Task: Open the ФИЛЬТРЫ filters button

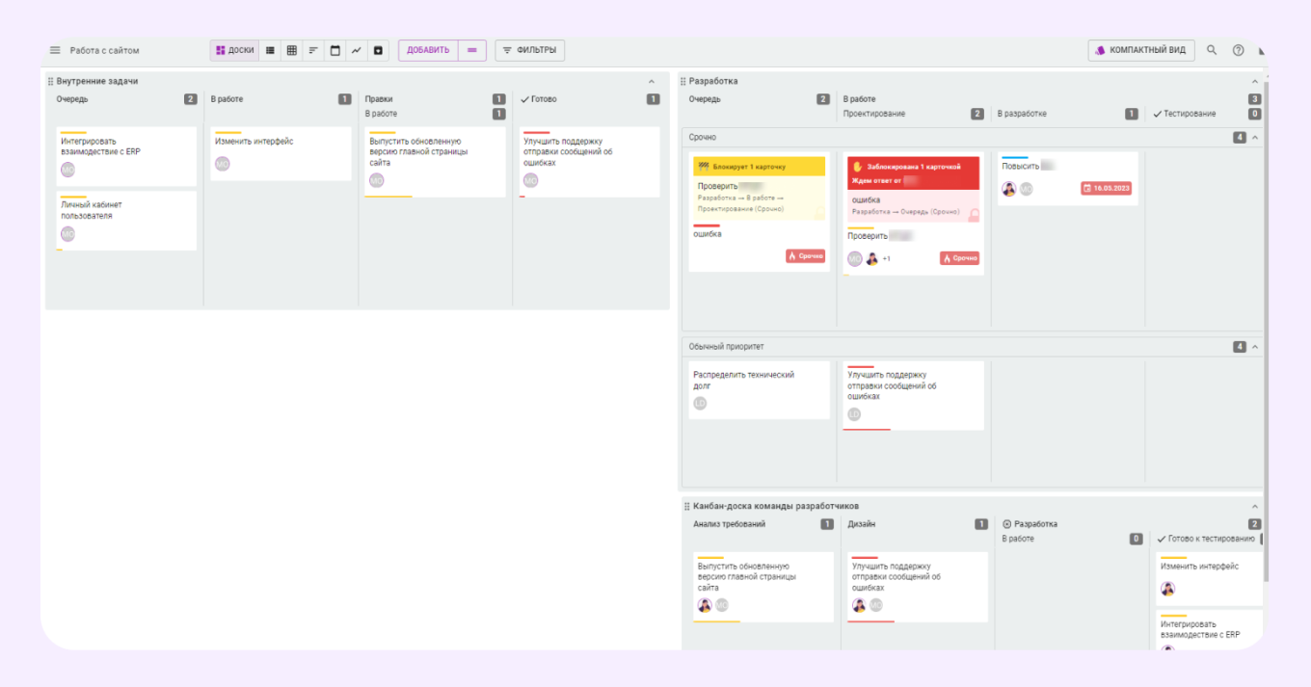Action: tap(529, 50)
